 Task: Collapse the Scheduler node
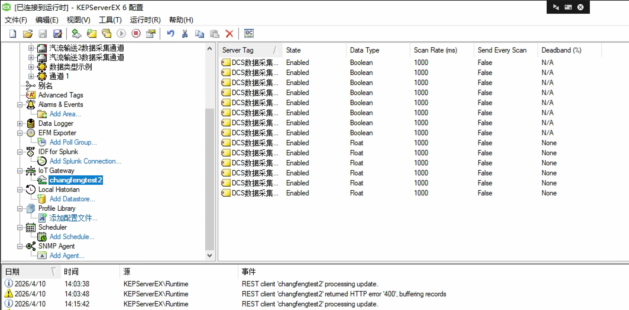click(20, 227)
